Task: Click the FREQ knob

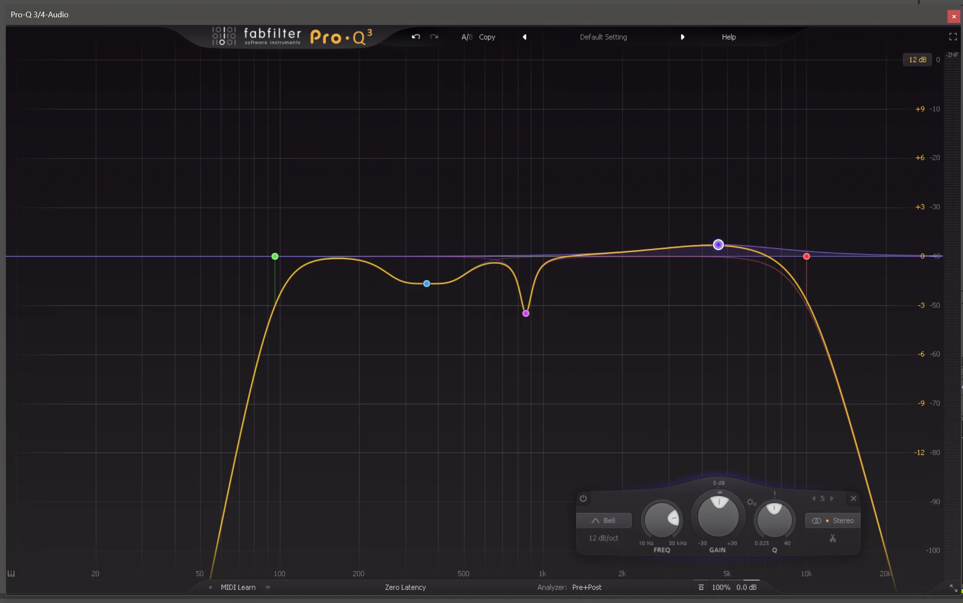Action: 661,520
